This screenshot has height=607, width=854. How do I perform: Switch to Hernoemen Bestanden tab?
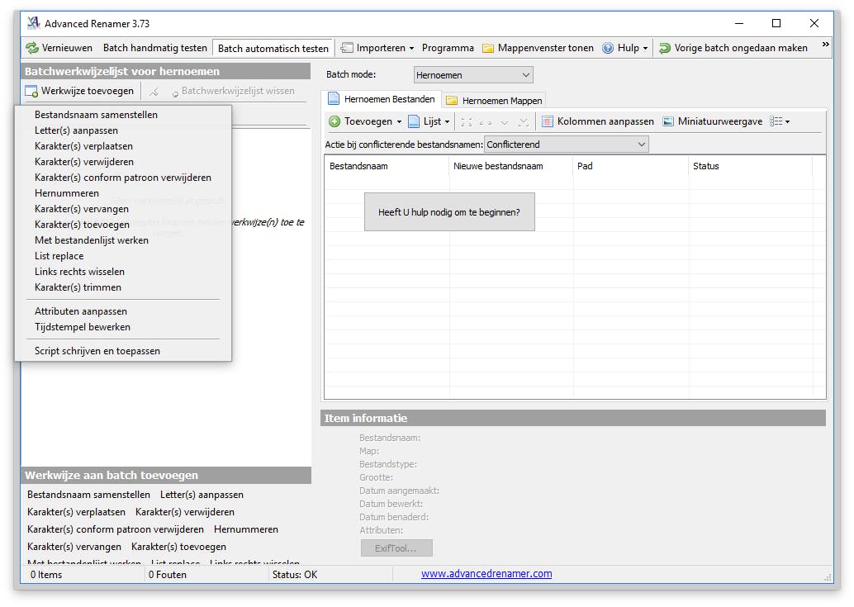coord(381,99)
